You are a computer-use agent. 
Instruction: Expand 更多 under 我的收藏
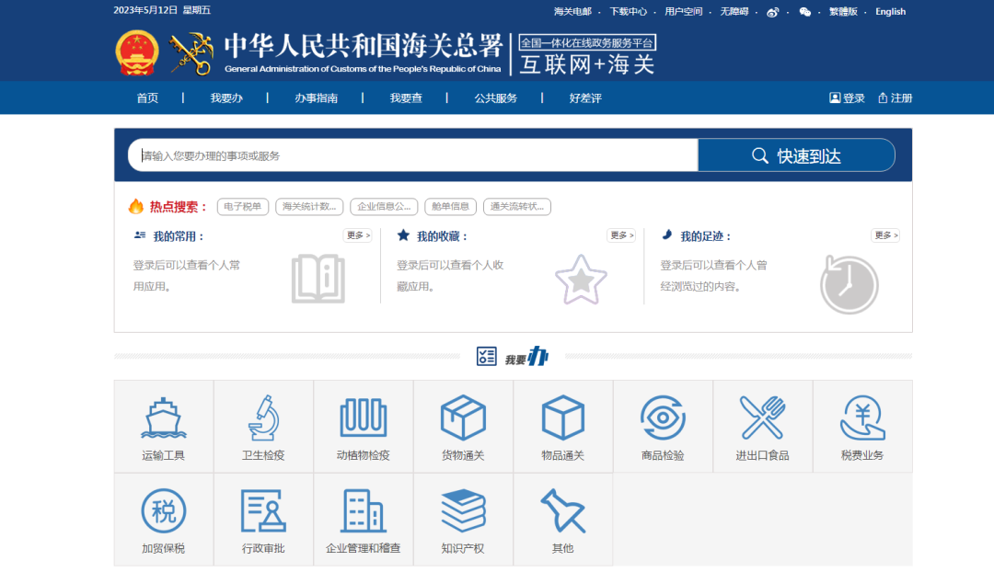[x=621, y=235]
